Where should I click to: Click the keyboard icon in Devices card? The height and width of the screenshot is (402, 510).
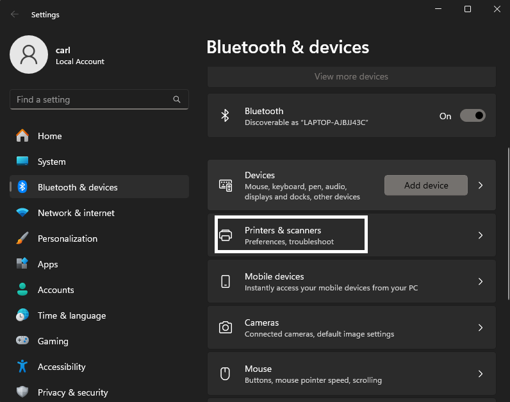coord(226,185)
